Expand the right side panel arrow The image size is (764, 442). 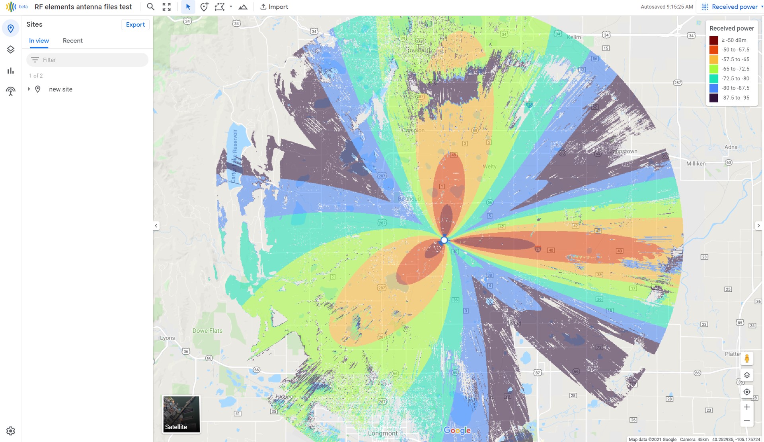758,226
